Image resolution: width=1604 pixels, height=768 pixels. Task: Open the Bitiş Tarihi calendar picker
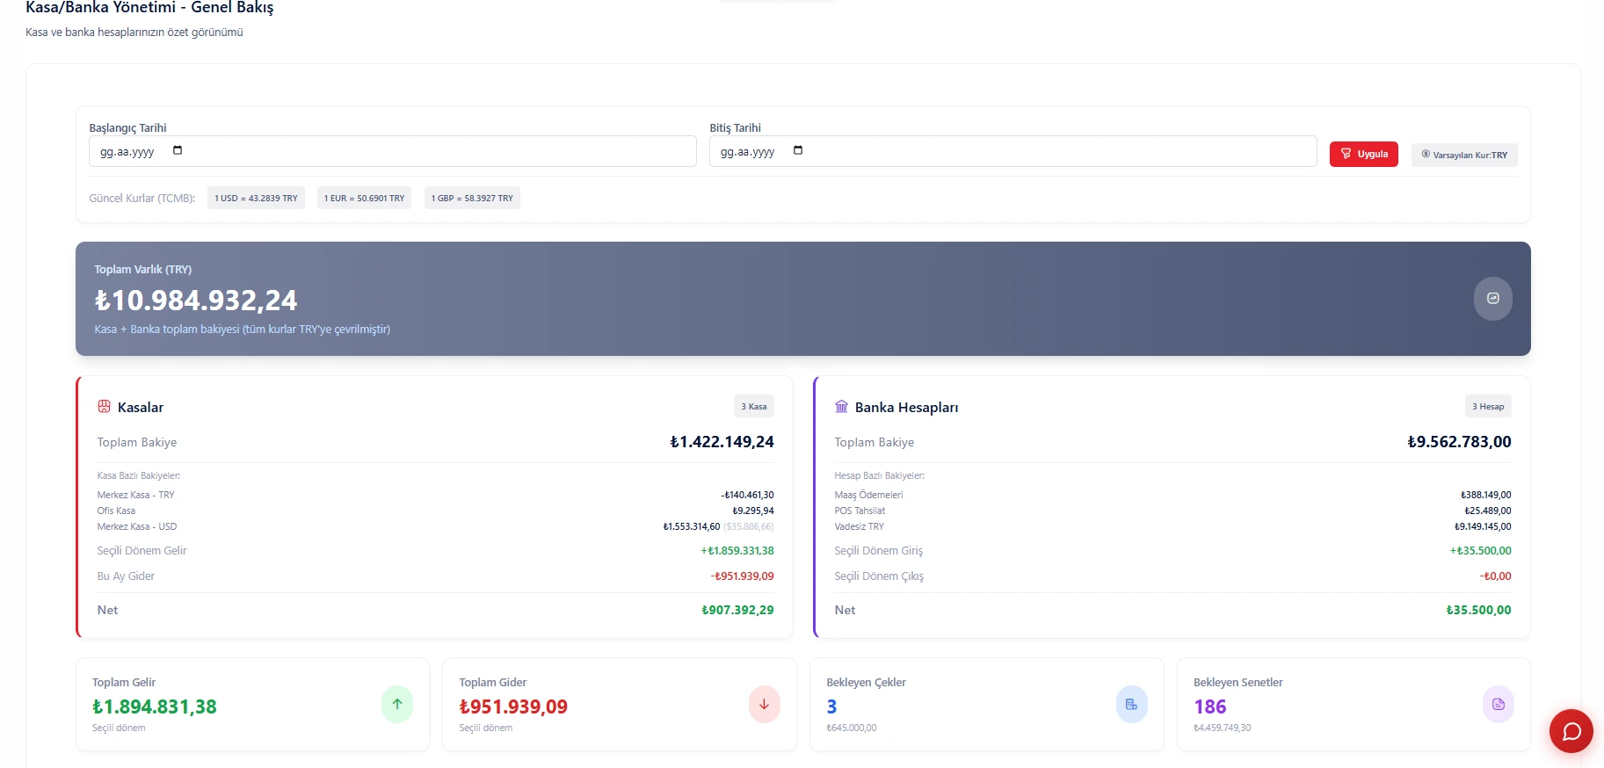[798, 150]
